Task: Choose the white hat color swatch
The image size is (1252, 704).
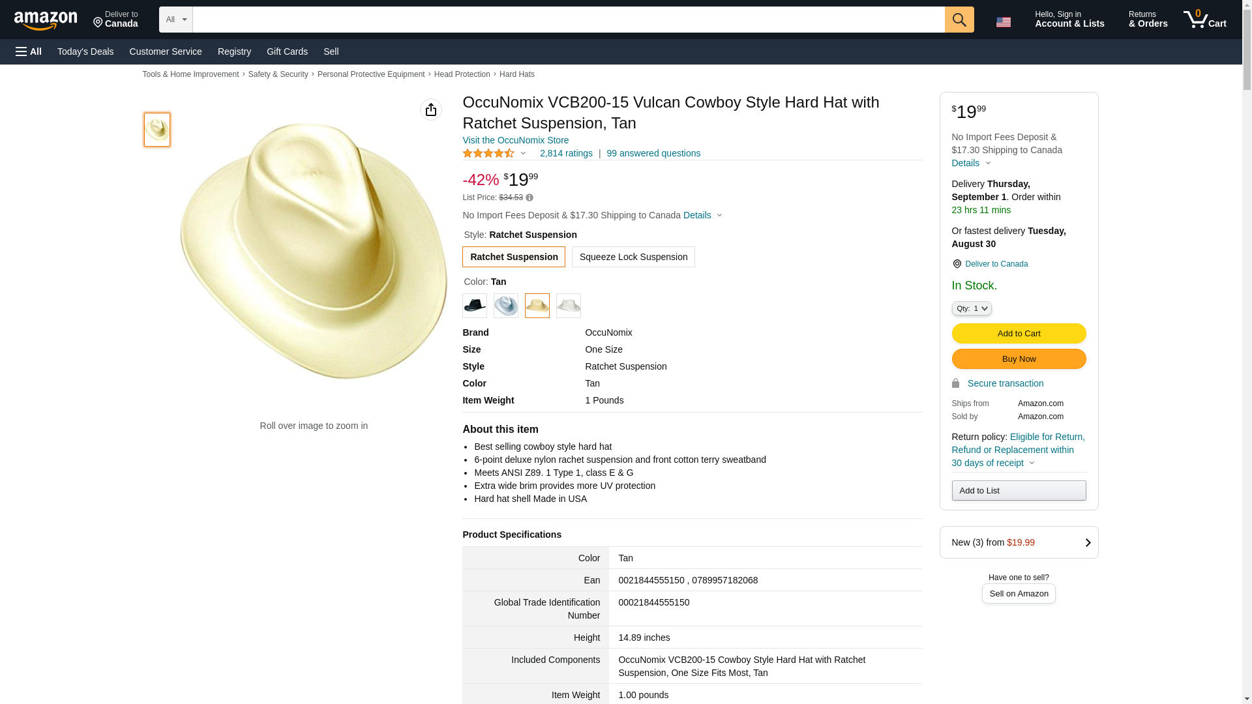Action: pyautogui.click(x=569, y=306)
